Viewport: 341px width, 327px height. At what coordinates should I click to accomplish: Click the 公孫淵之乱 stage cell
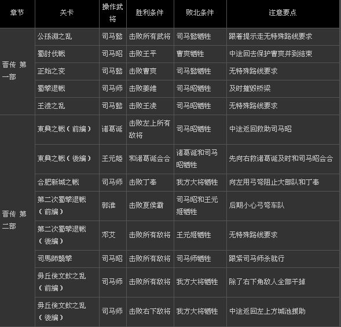[x=67, y=36]
